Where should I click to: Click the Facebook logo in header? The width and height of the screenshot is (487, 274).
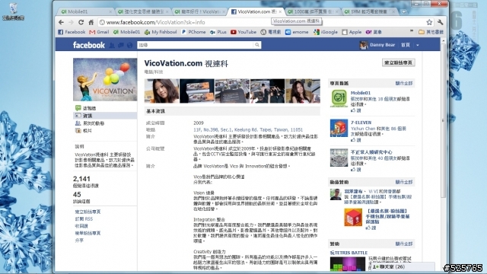(89, 45)
